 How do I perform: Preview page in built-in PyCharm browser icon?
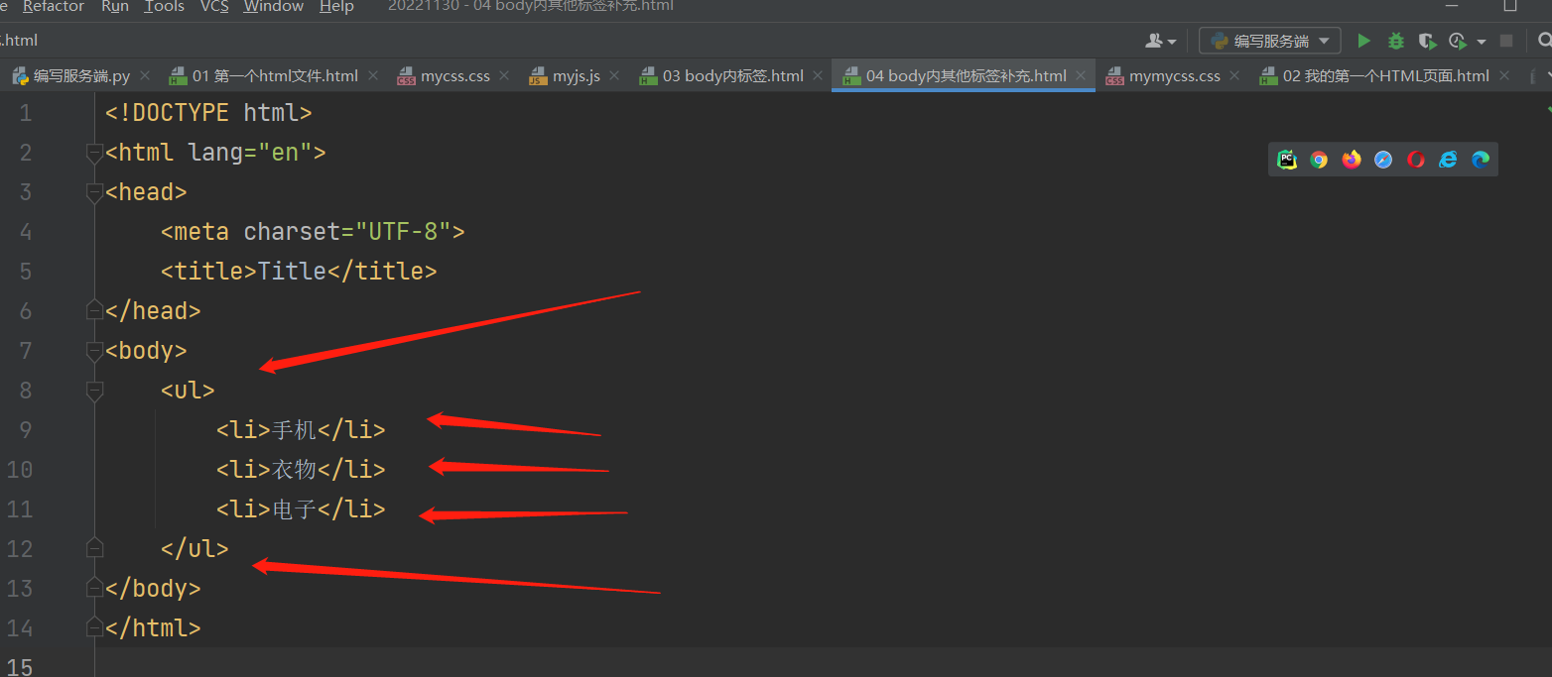tap(1287, 160)
